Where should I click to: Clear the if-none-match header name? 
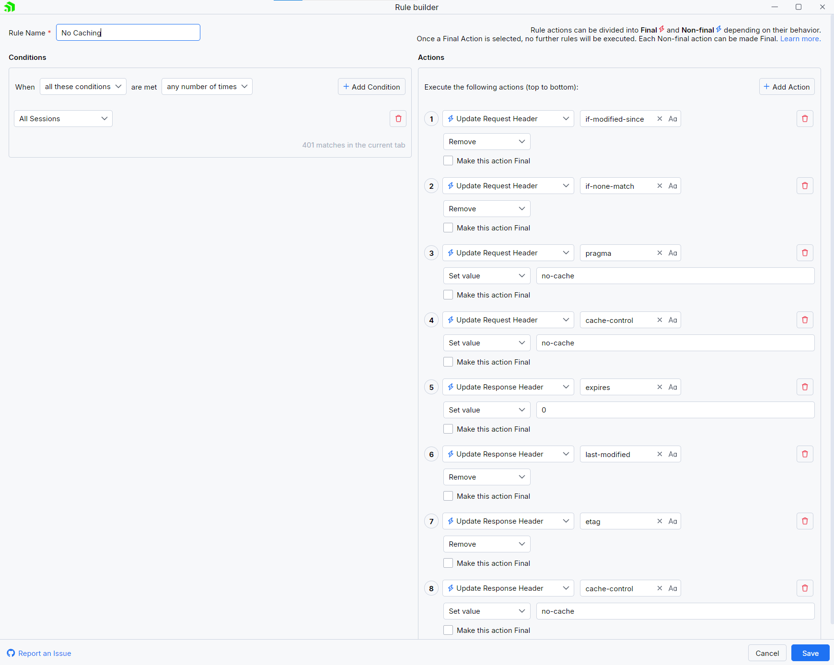[x=660, y=185]
